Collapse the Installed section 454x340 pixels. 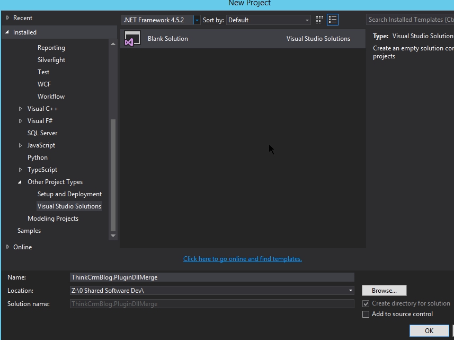(x=7, y=32)
